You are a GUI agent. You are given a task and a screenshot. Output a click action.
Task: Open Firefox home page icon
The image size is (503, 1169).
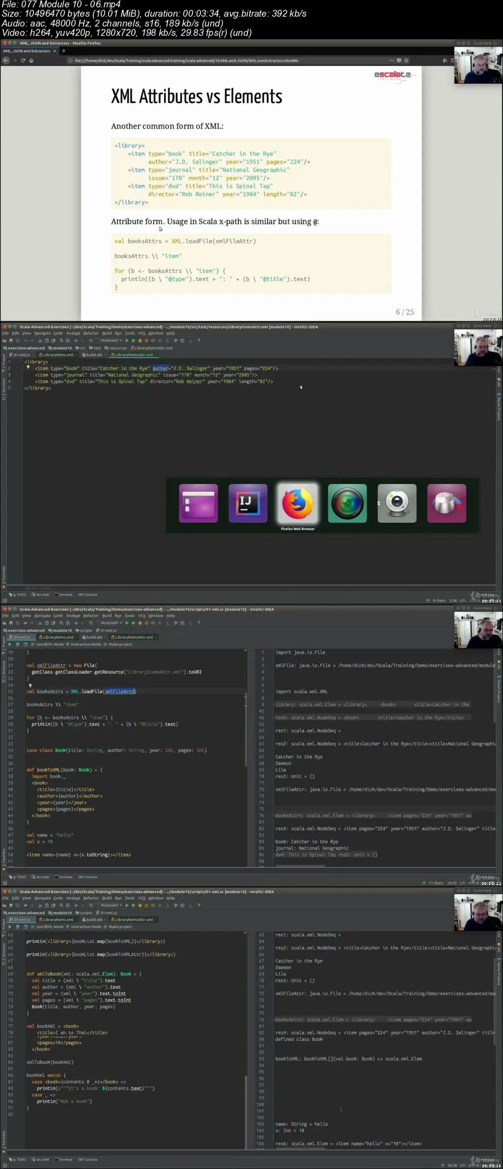point(31,60)
